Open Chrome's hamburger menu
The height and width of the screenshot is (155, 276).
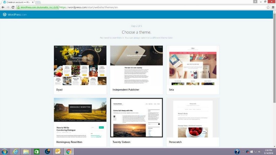pyautogui.click(x=273, y=7)
